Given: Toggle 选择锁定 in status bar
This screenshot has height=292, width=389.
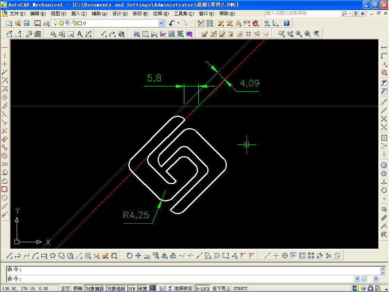Looking at the screenshot, I should click(x=183, y=288).
